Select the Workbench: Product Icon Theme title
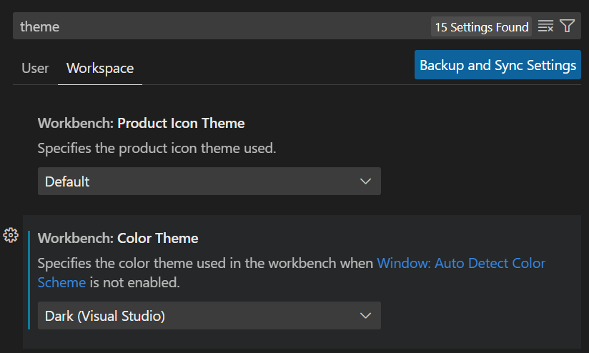The height and width of the screenshot is (353, 589). click(142, 123)
